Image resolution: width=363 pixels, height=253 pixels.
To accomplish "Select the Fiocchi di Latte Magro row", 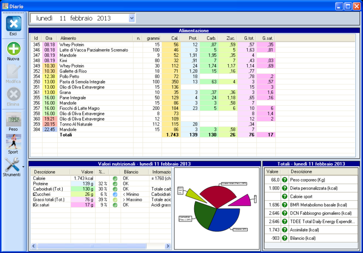I will coord(153,108).
